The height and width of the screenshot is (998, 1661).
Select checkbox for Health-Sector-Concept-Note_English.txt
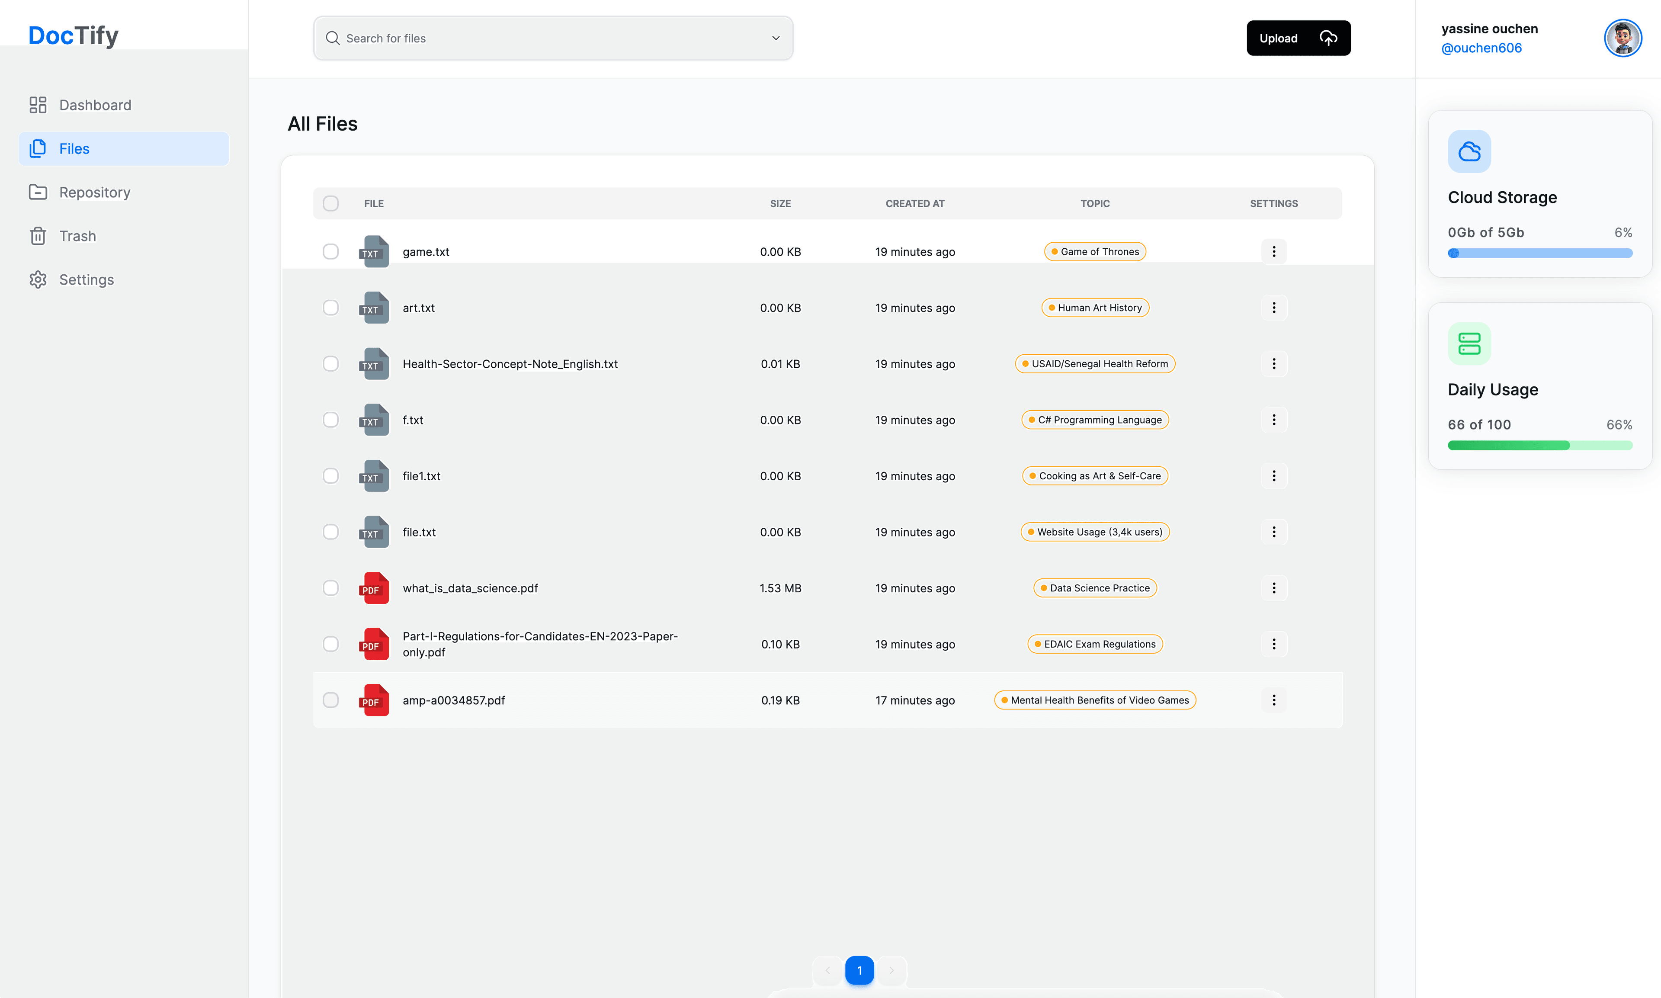[331, 364]
